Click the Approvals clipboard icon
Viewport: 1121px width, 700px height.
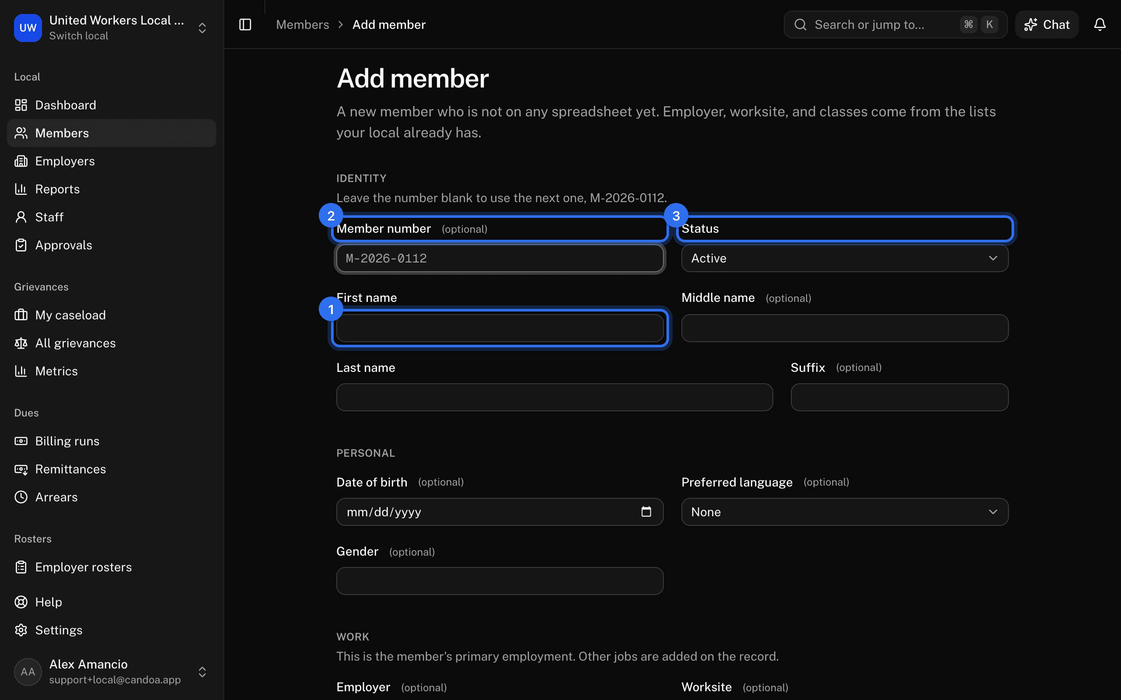coord(21,245)
